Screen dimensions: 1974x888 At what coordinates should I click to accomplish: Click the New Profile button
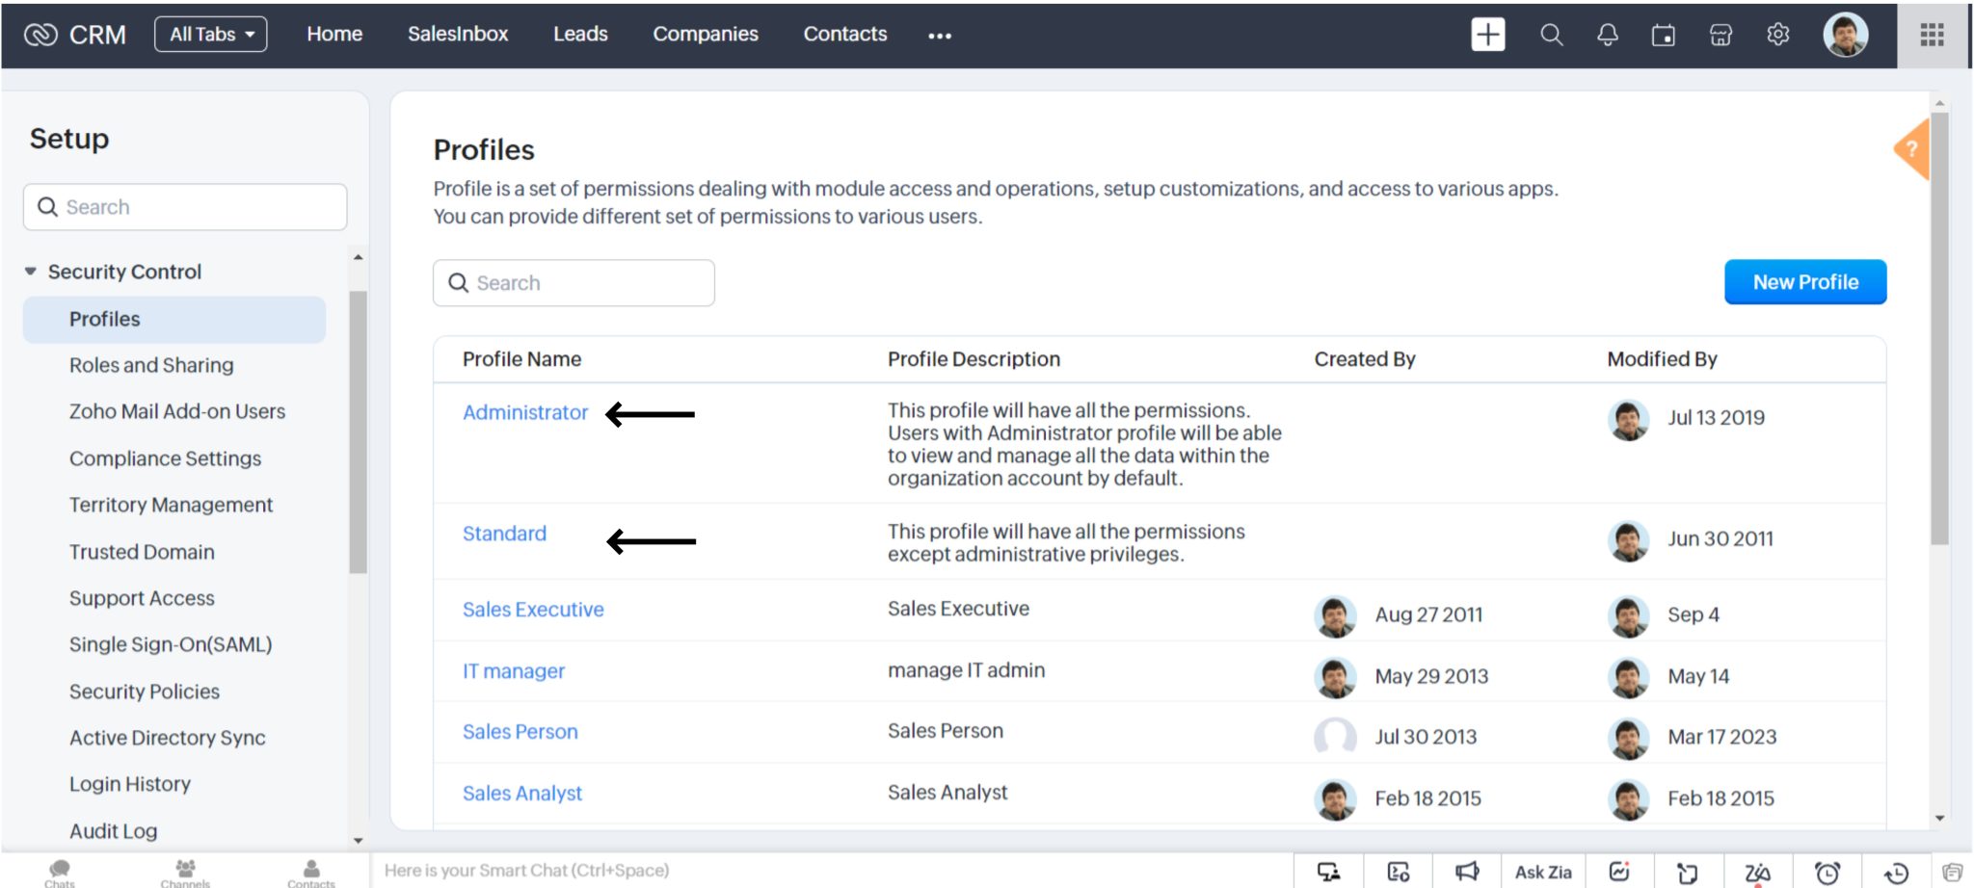pos(1804,281)
